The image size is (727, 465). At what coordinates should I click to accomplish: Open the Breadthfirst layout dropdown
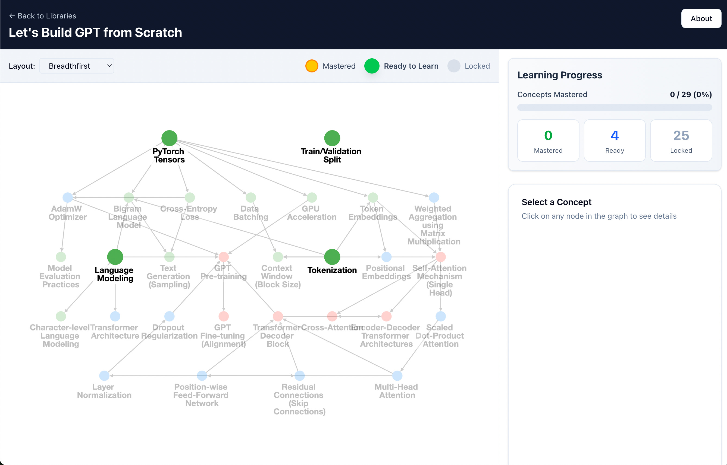pyautogui.click(x=77, y=66)
